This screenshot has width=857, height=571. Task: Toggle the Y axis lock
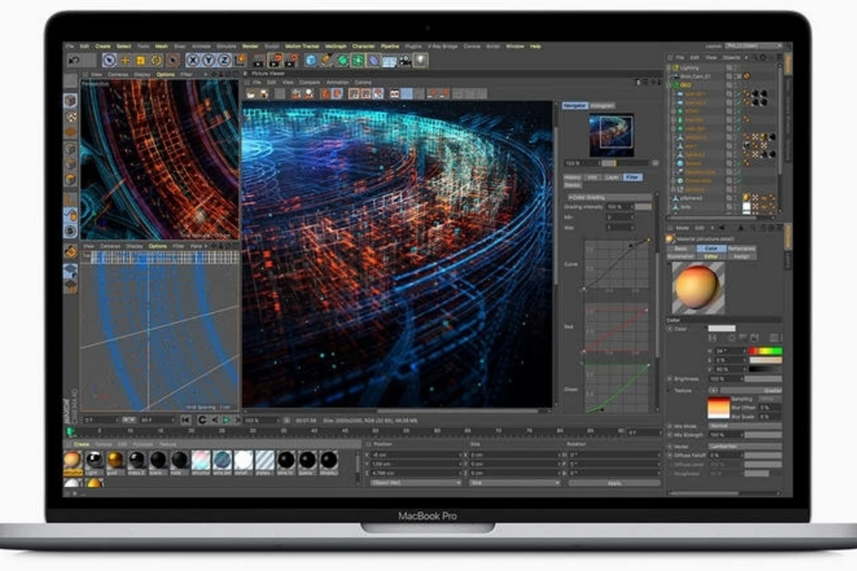click(209, 61)
